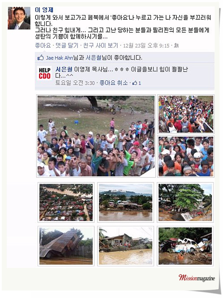Click 댓글 달기 to add comment
223x298 pixels.
tap(67, 45)
